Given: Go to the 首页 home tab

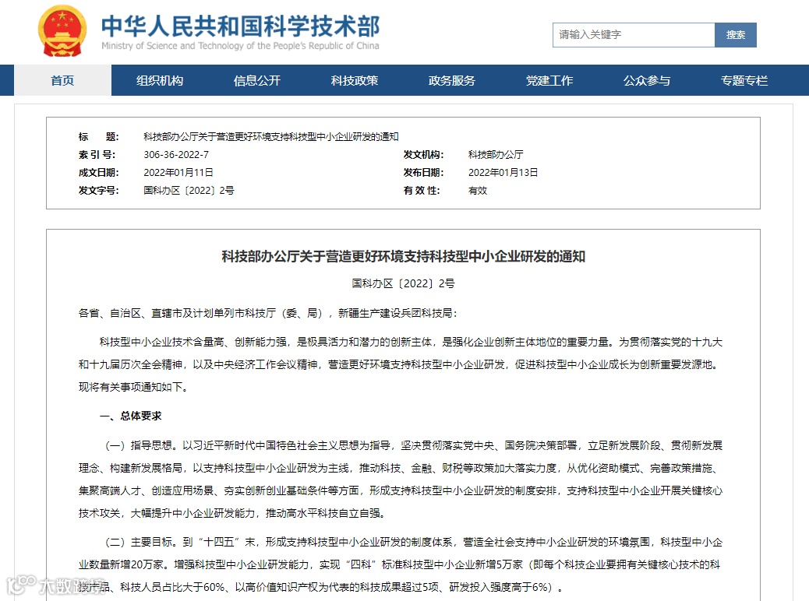Looking at the screenshot, I should (62, 80).
